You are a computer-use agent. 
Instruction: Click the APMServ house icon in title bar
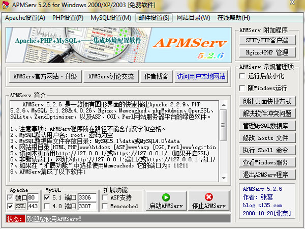click(5, 4)
